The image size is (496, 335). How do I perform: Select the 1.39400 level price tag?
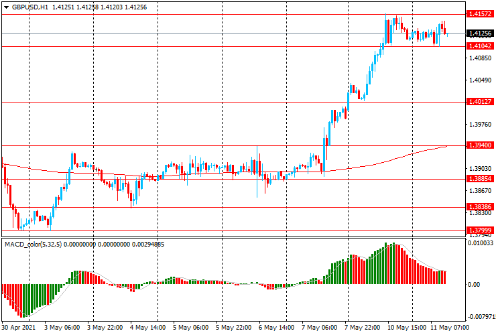480,145
